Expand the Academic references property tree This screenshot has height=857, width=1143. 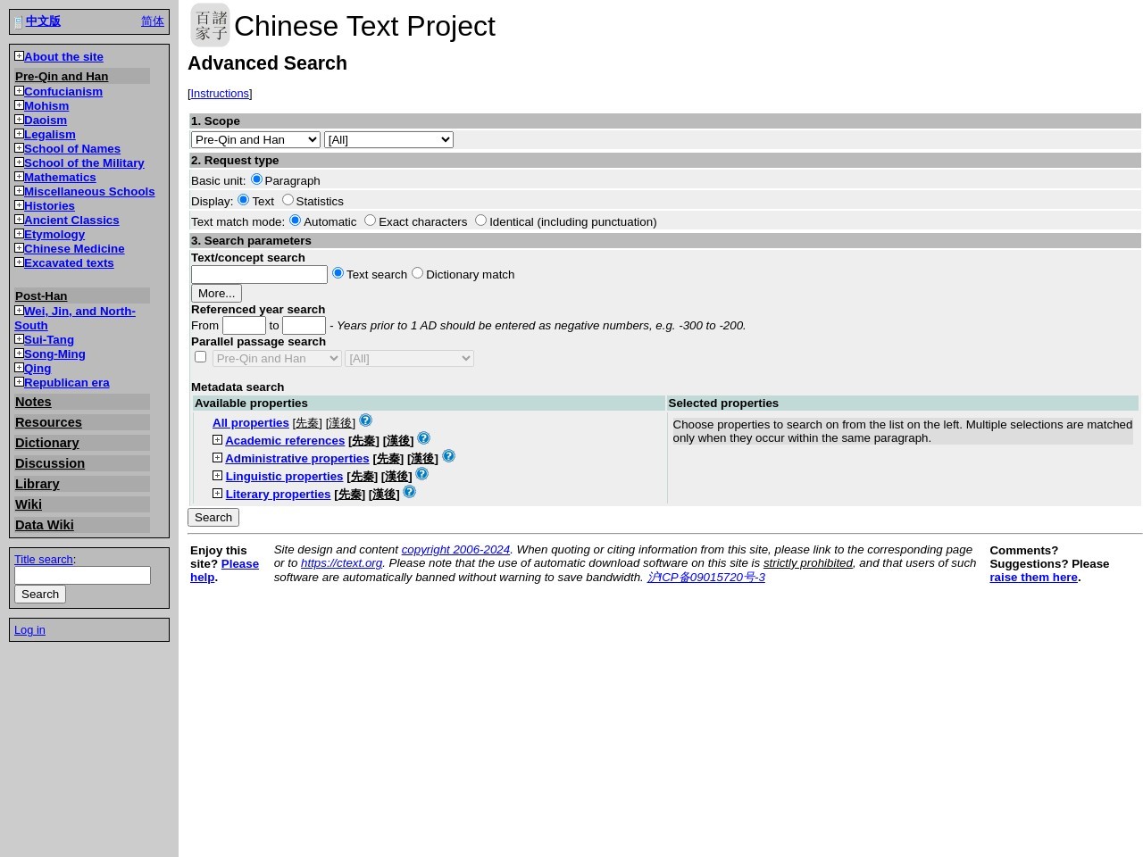tap(217, 440)
